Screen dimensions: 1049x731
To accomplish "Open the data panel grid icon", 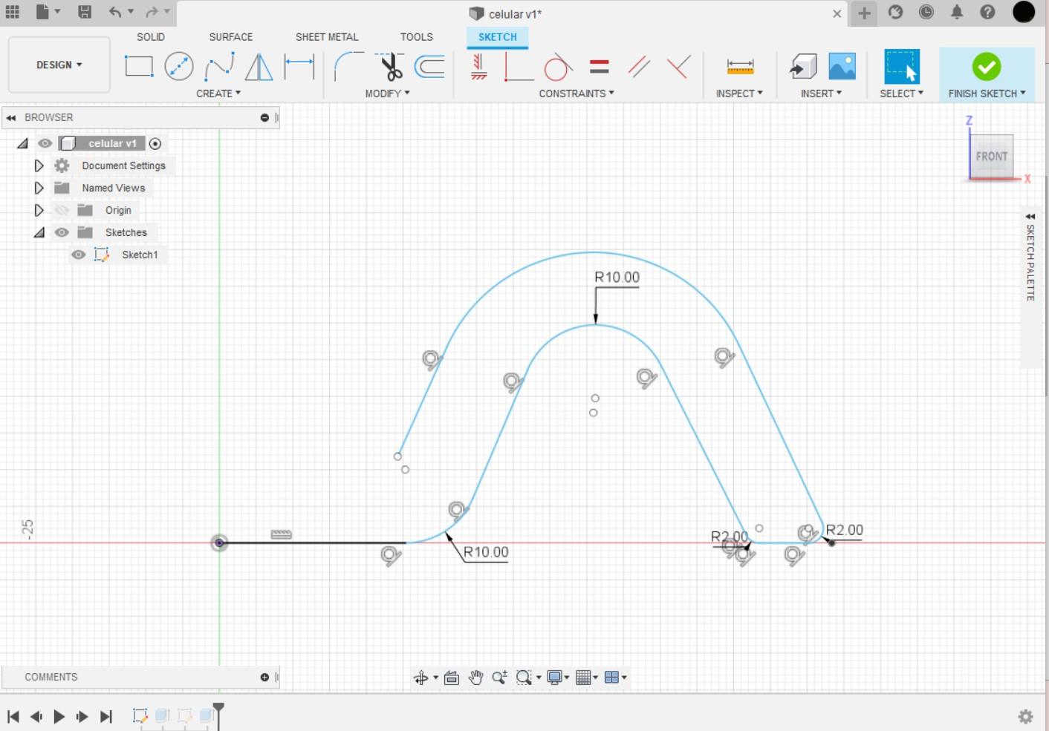I will pos(12,12).
